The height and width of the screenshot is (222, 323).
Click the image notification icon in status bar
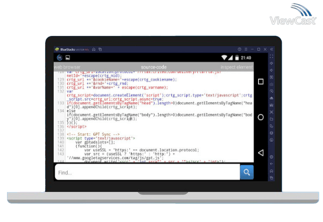coord(68,58)
